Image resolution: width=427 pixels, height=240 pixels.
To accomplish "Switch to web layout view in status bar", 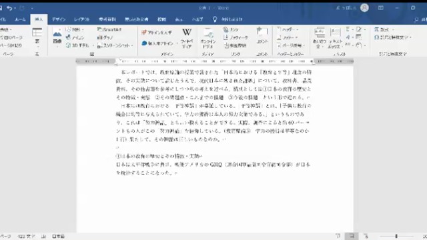I will pyautogui.click(x=366, y=236).
